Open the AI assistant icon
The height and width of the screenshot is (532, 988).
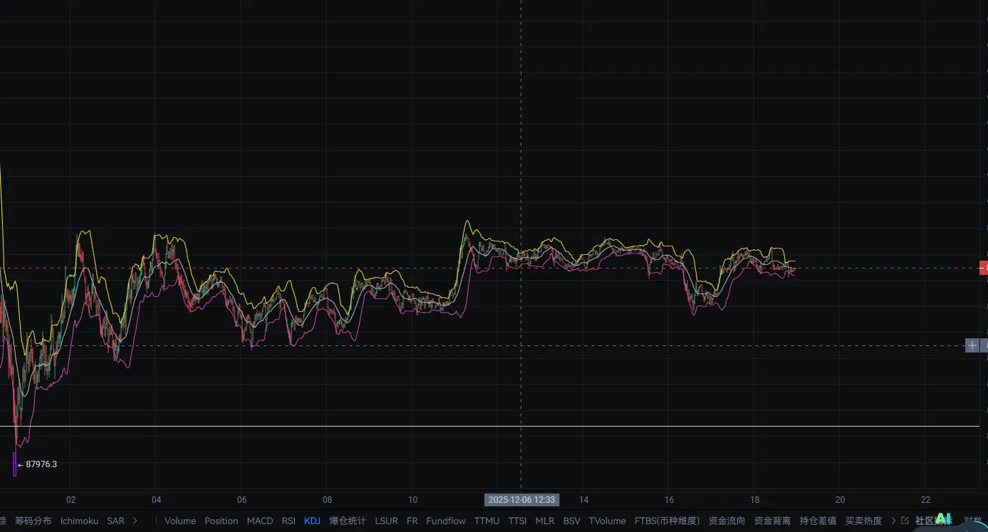(x=943, y=518)
